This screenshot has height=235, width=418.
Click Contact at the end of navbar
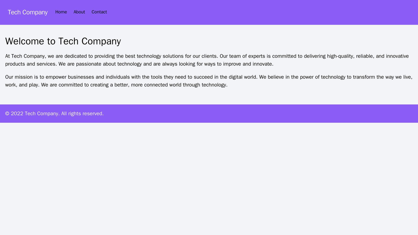point(99,12)
